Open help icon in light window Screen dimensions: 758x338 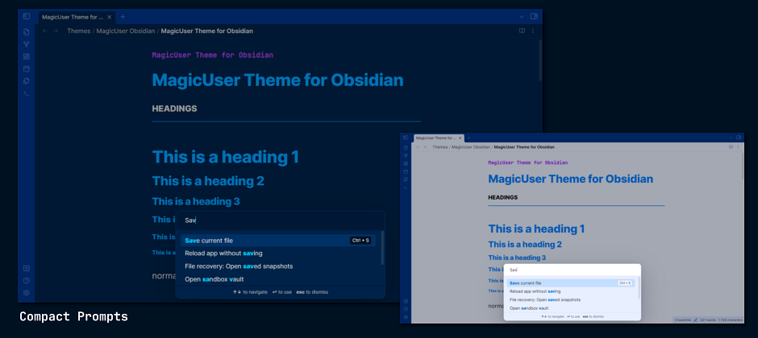[406, 309]
